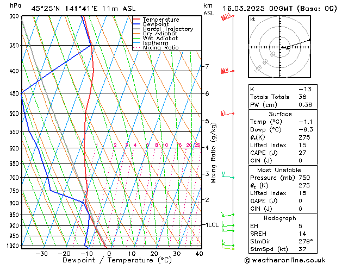The image size is (342, 264).
Task: Click the hodograph storm motion arrow
Action: pos(286,48)
